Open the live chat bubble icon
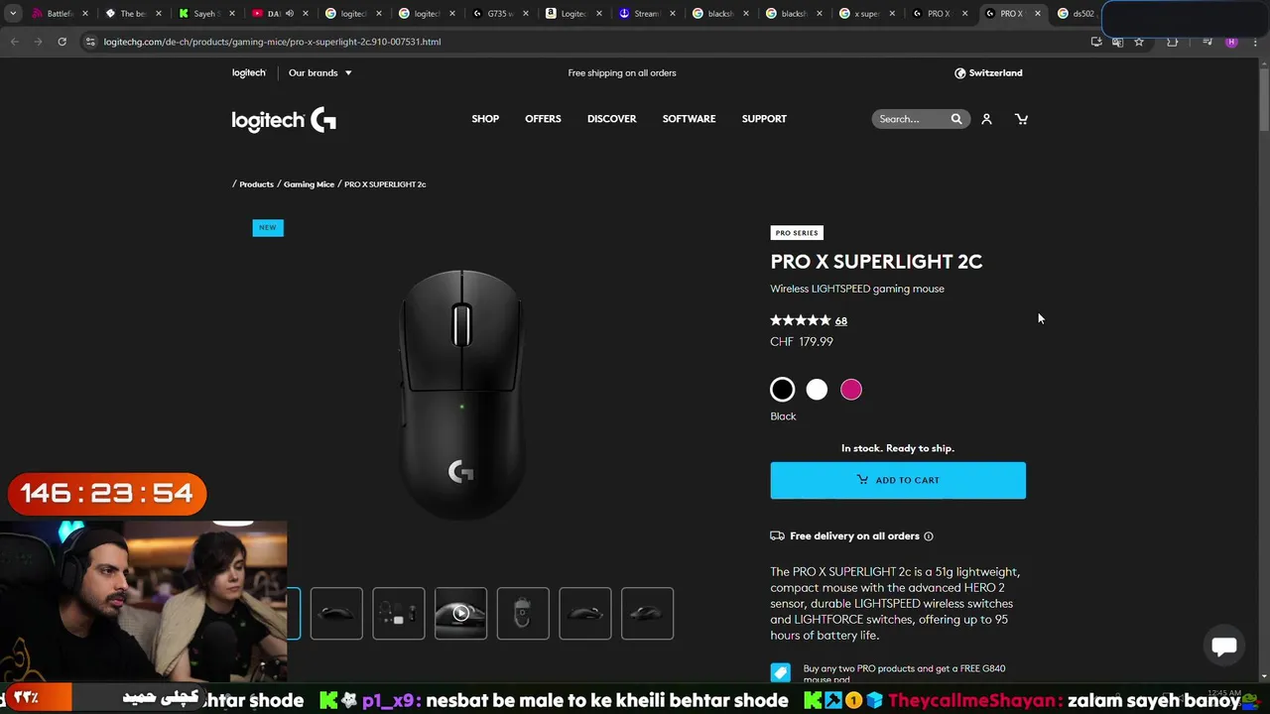This screenshot has height=714, width=1270. 1224,647
